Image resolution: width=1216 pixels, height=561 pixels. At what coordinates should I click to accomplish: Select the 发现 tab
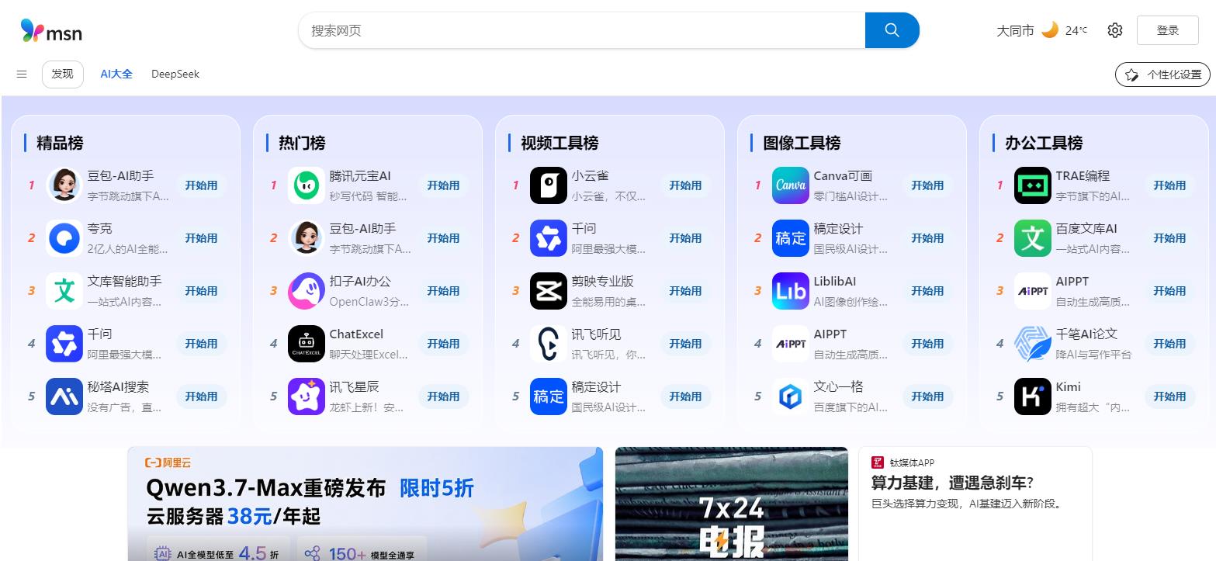(x=62, y=74)
